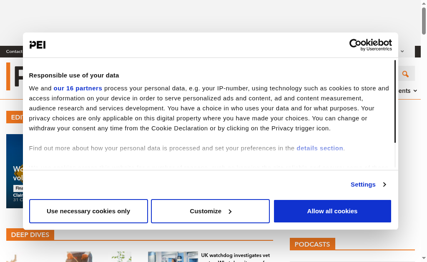Open the DEEP DIVES section tab

point(30,235)
